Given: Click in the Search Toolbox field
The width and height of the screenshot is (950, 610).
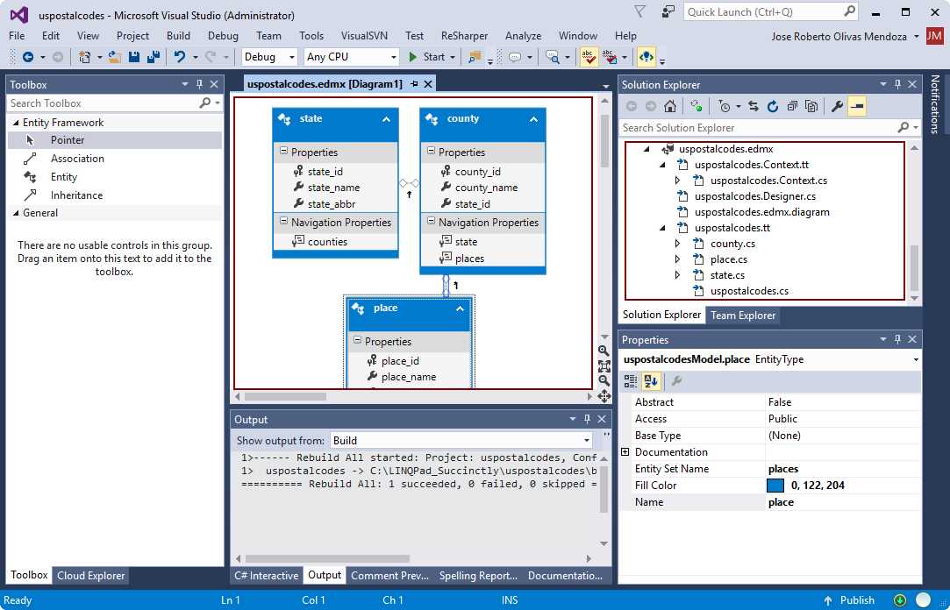Looking at the screenshot, I should 103,103.
